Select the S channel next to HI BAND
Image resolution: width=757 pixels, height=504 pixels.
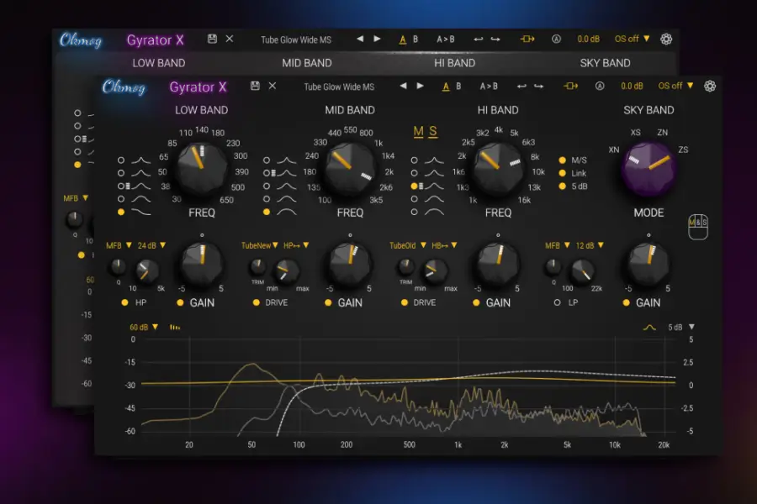[431, 133]
